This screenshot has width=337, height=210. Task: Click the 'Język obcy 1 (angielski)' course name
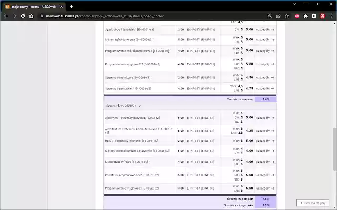click(x=130, y=30)
